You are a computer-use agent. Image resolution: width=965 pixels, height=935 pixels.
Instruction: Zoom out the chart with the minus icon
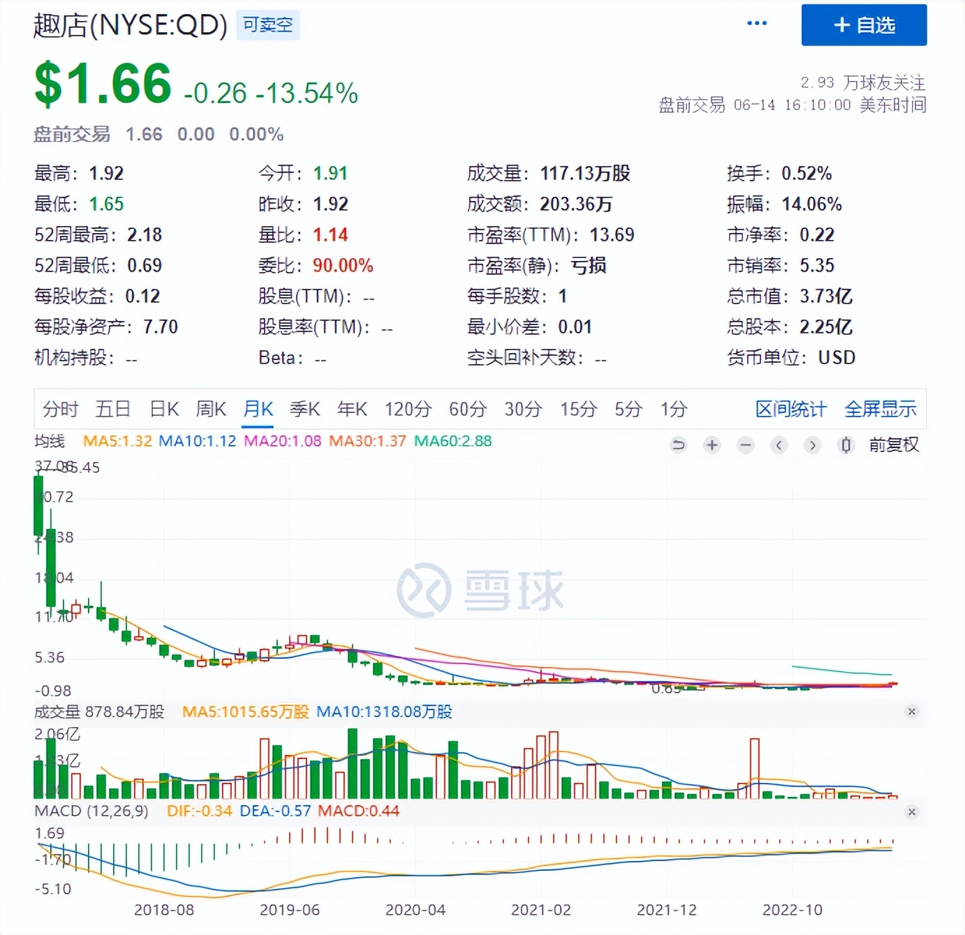[746, 444]
